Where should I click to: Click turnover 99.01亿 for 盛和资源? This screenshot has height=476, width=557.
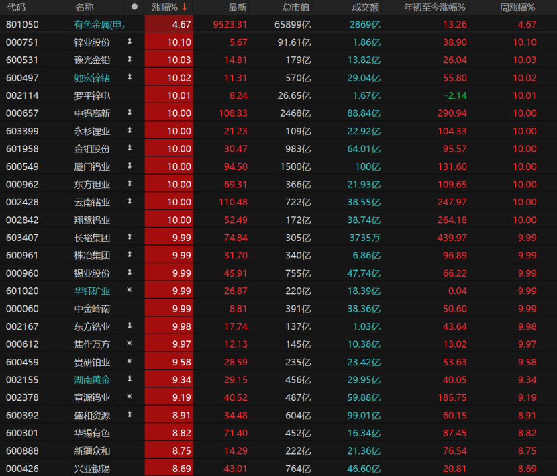(x=364, y=416)
